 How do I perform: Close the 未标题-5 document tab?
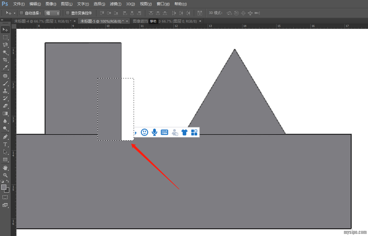tap(127, 21)
